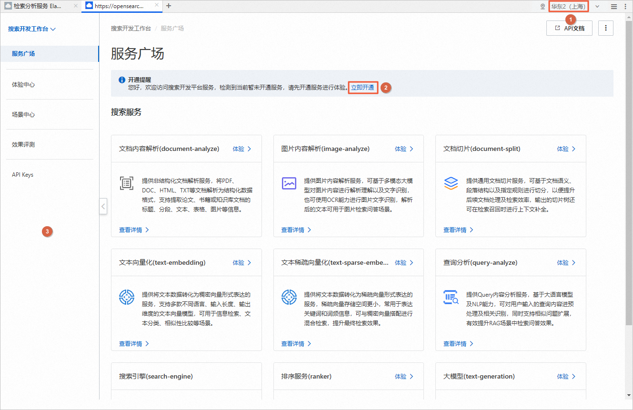The height and width of the screenshot is (410, 633).
Task: View 查看详情 for document-split
Action: pyautogui.click(x=459, y=230)
